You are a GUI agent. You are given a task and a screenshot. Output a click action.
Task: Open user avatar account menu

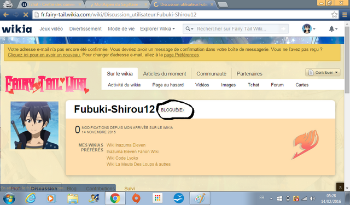[308, 29]
